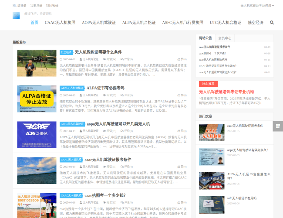Screen dimensions: 283x218
Task: Like the caac无人机驾驶证报考条件 post
Action: 182,167
